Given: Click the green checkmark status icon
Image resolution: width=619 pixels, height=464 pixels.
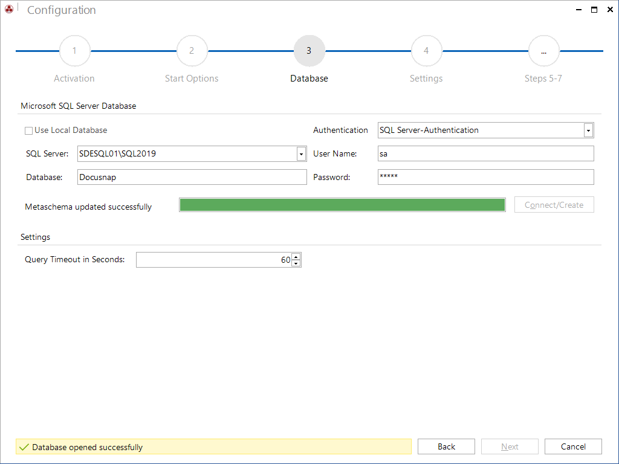Looking at the screenshot, I should [x=24, y=447].
